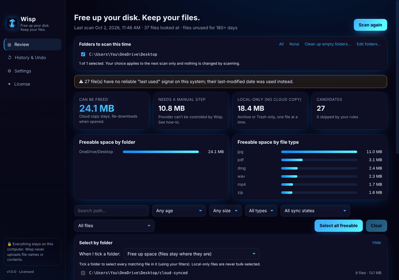Click Clean up empty folders link
Screen dimensions: 399x280
[328, 44]
